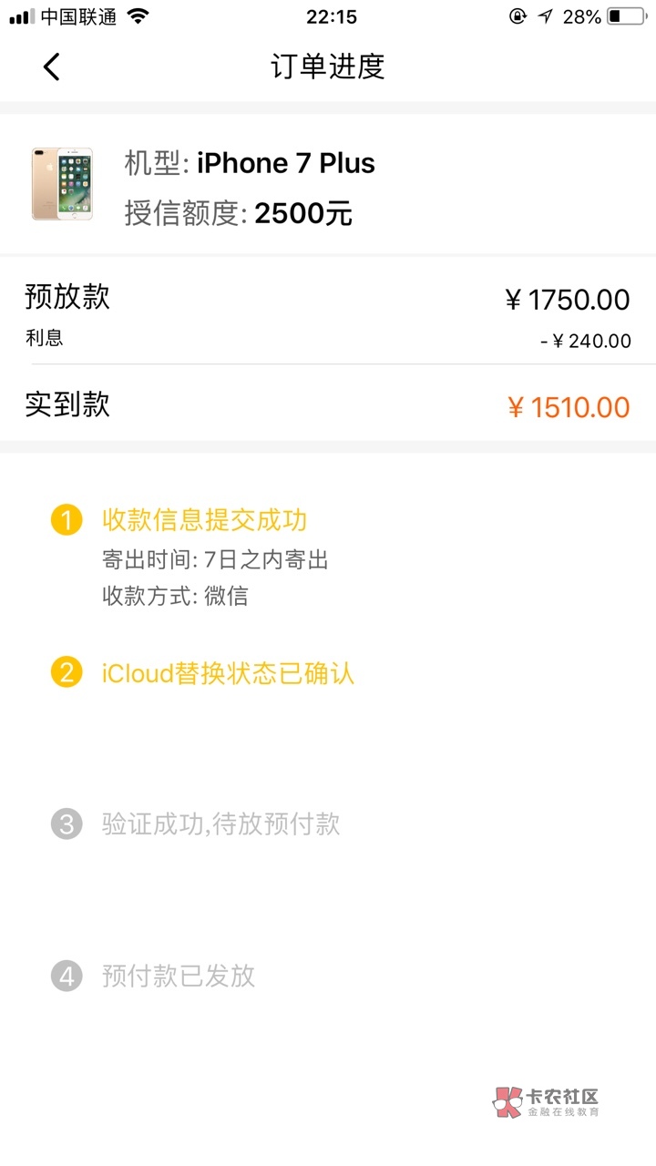This screenshot has height=1166, width=656.
Task: Tap the battery icon in status bar
Action: point(626,16)
